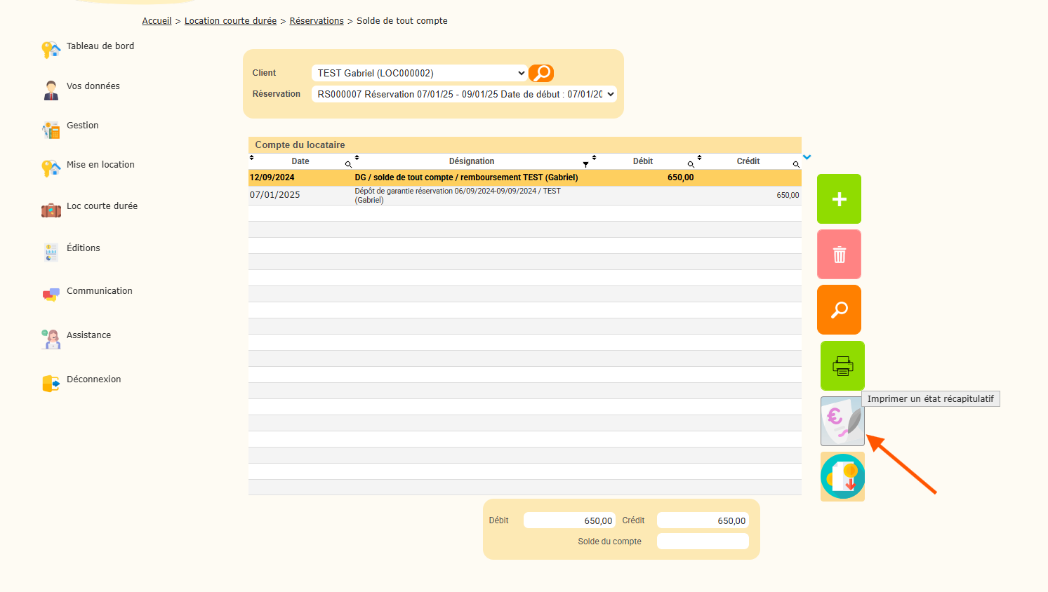
Task: Click the teal coin refund icon
Action: tap(842, 477)
